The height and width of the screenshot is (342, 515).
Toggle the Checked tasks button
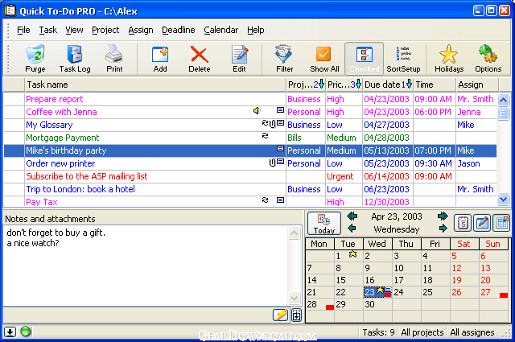tap(365, 59)
